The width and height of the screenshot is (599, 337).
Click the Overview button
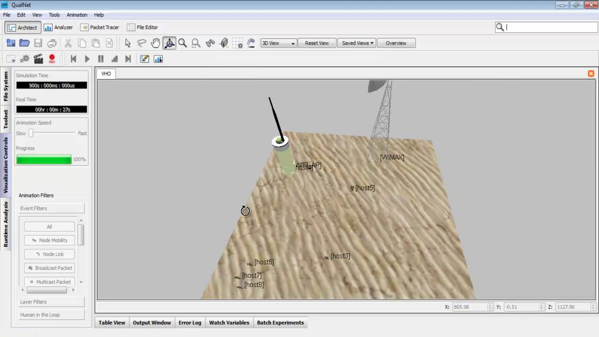(396, 43)
